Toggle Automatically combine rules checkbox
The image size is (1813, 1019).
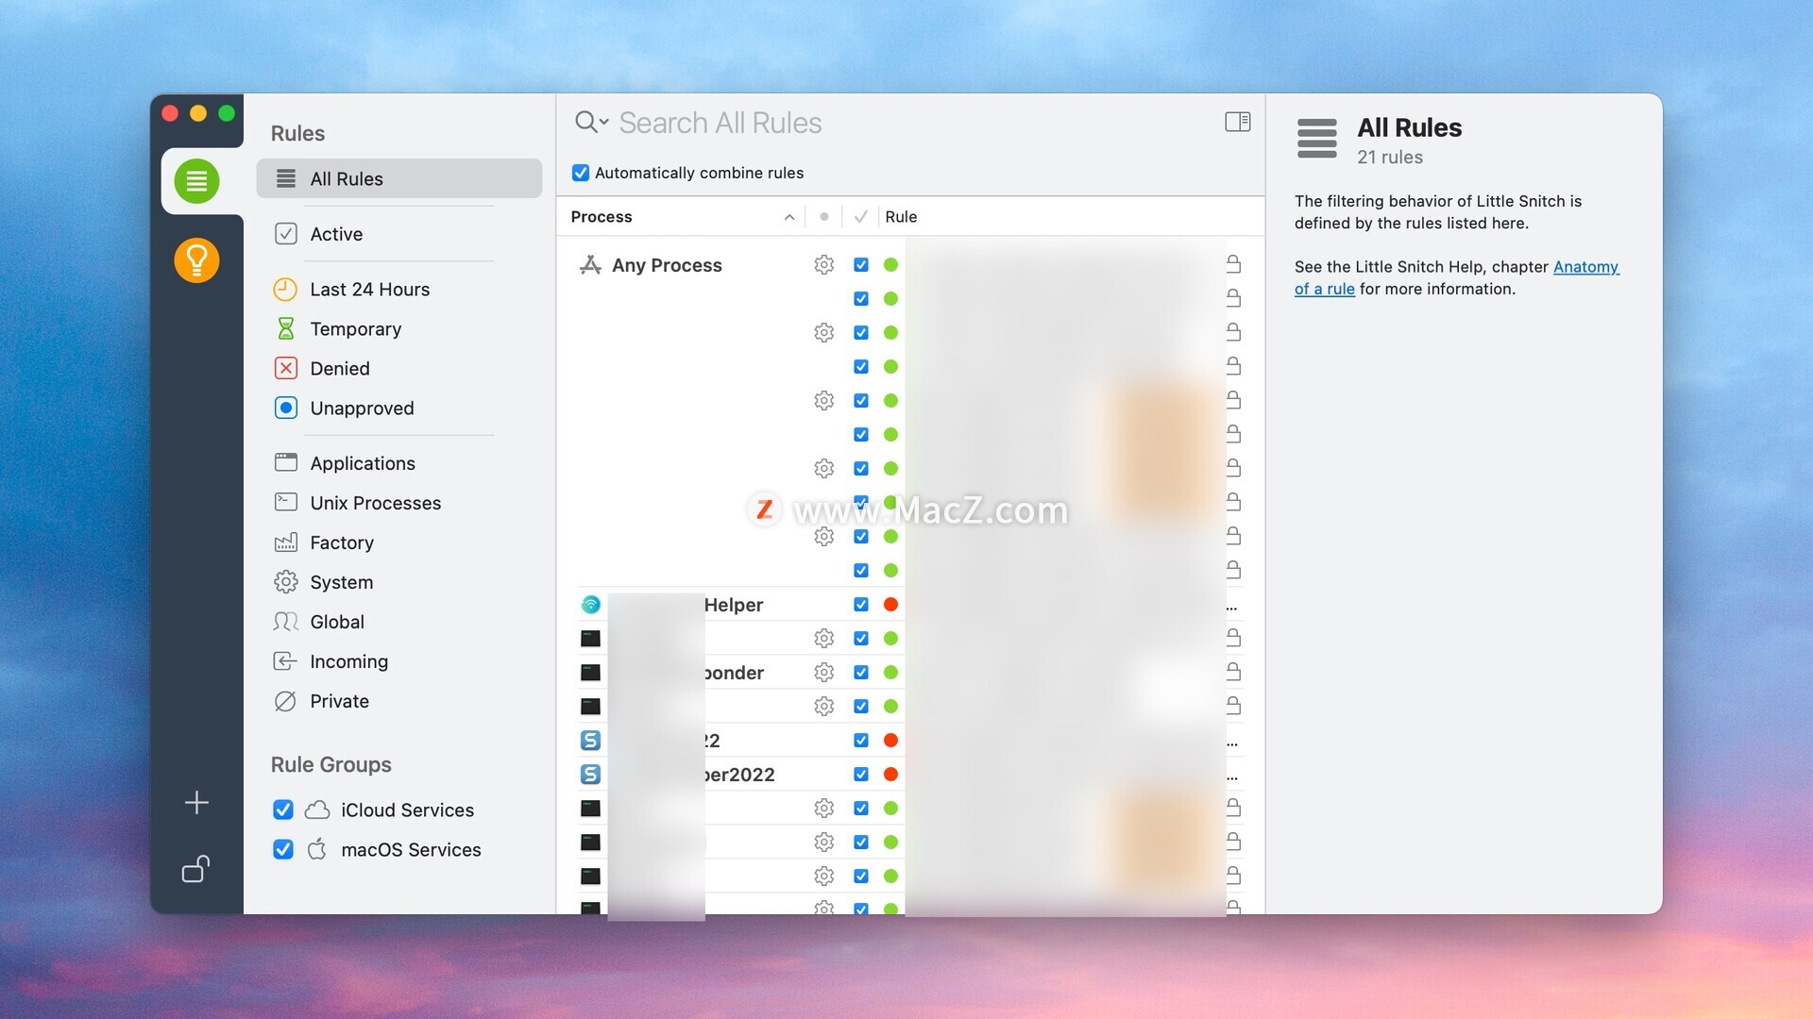coord(581,173)
